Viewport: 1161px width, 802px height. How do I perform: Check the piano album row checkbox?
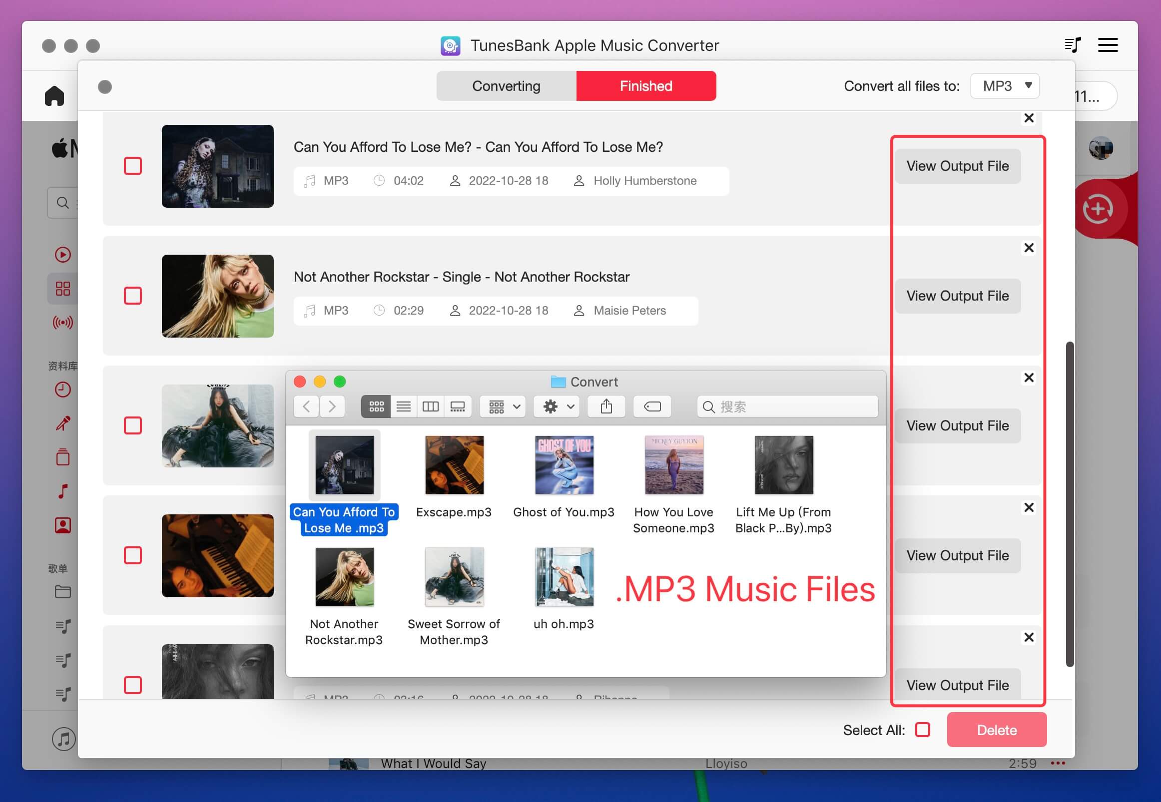click(133, 555)
